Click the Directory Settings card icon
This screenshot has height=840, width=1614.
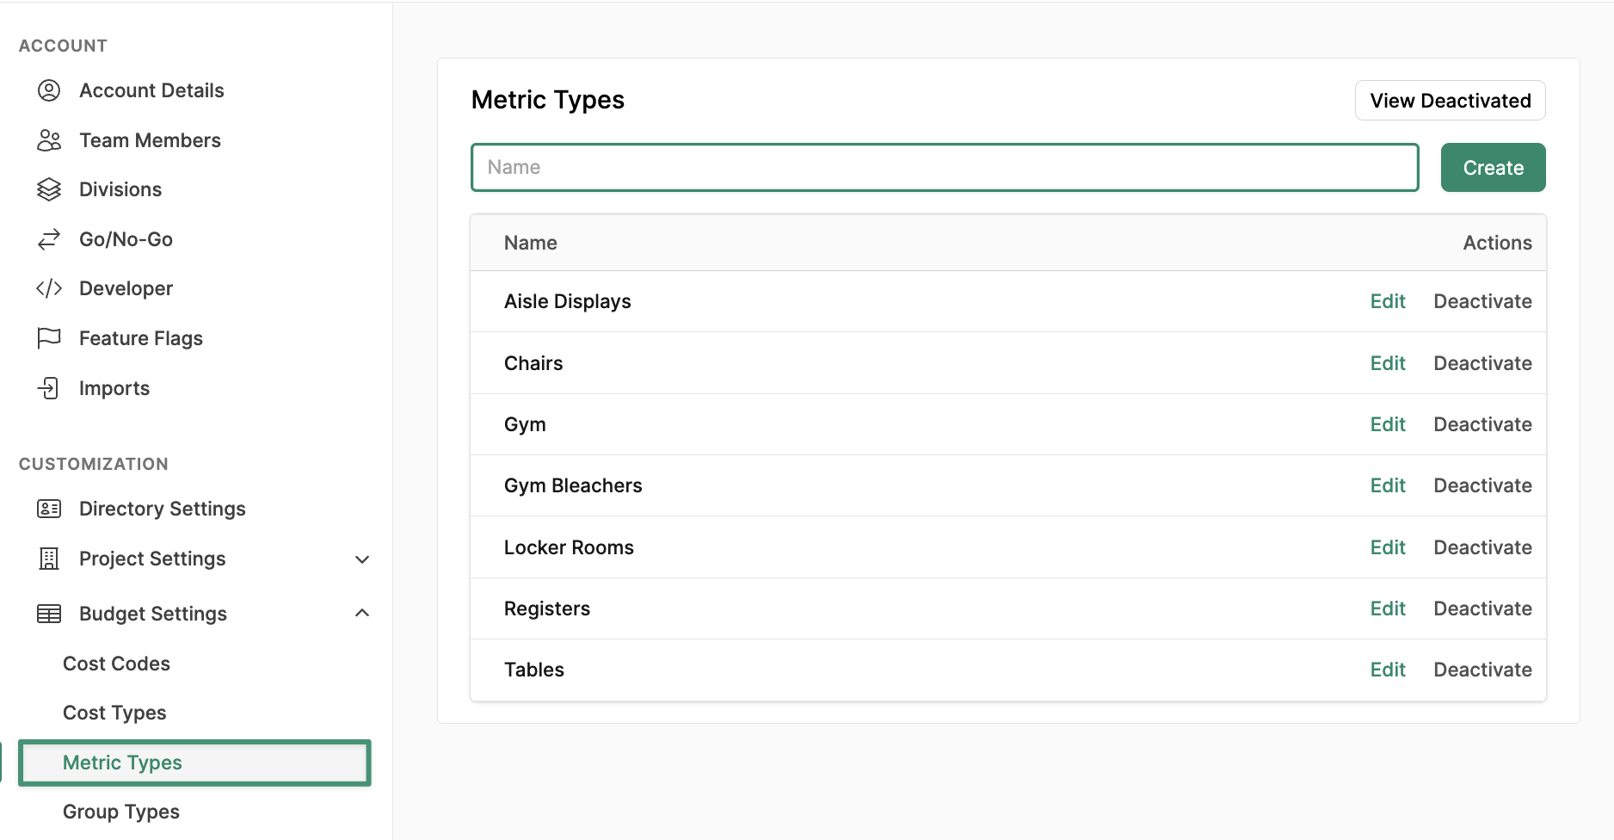(49, 509)
